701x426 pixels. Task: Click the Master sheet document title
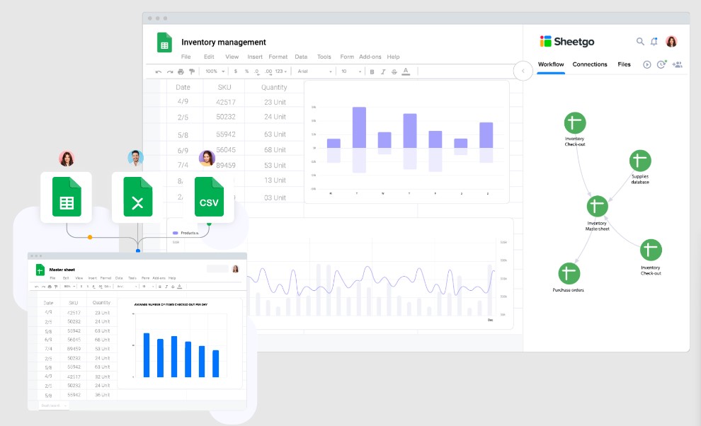coord(62,270)
